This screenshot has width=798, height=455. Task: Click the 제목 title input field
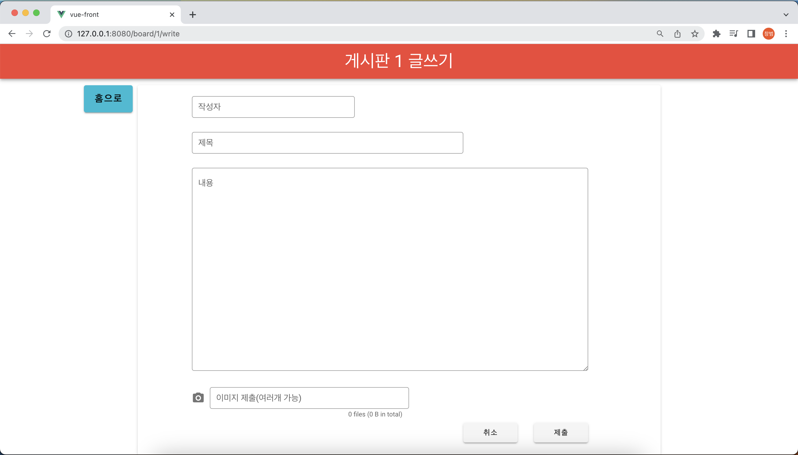(x=327, y=143)
